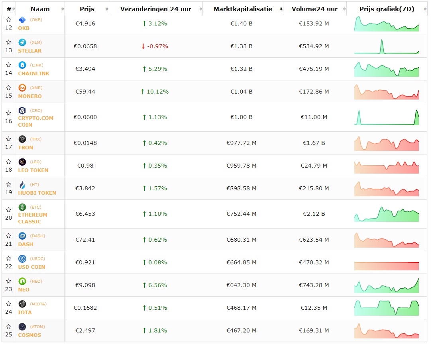Open the IOTA coin link

(25, 312)
